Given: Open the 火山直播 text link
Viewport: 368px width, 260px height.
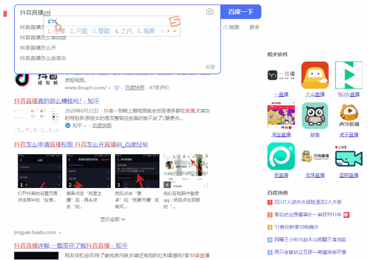Looking at the screenshot, I should point(315,94).
